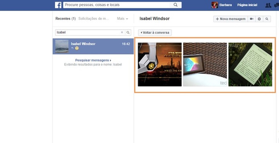This screenshot has height=143, width=279.
Task: Click Isabel Windsor's avatar thumbnail
Action: [x=62, y=46]
